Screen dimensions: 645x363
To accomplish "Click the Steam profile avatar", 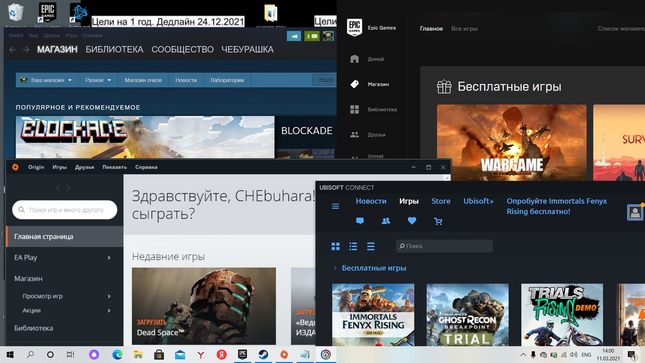I will pos(328,36).
